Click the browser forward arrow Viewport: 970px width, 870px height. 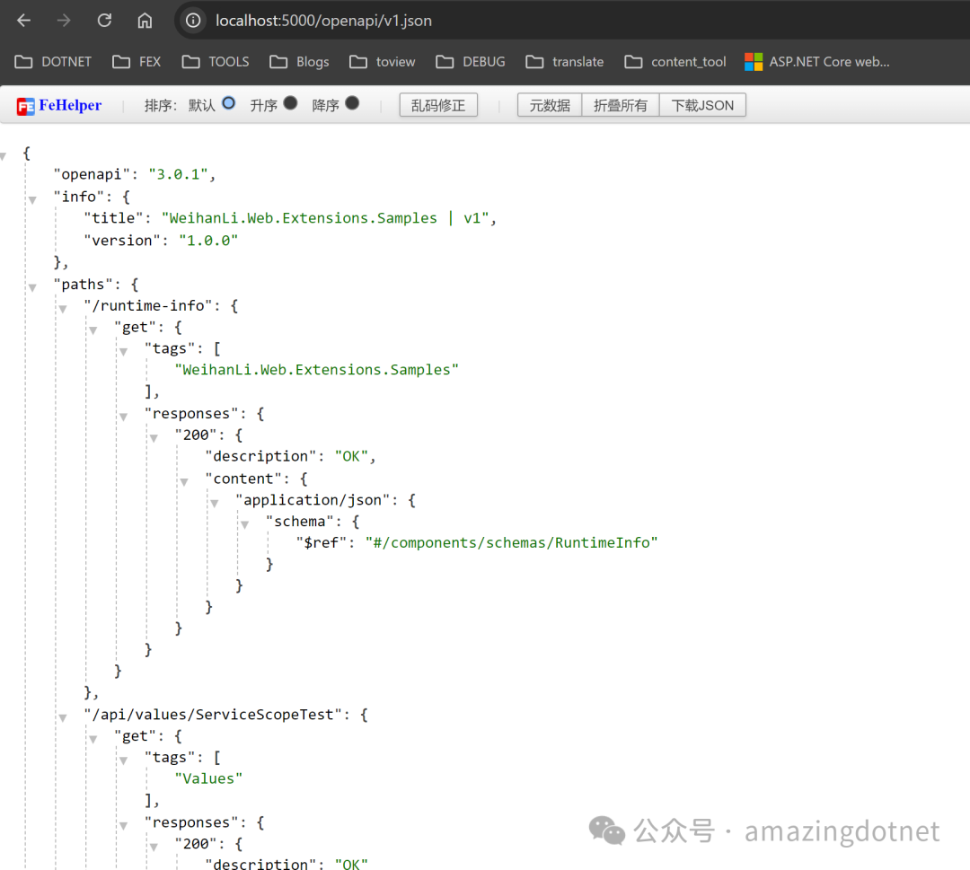tap(61, 20)
